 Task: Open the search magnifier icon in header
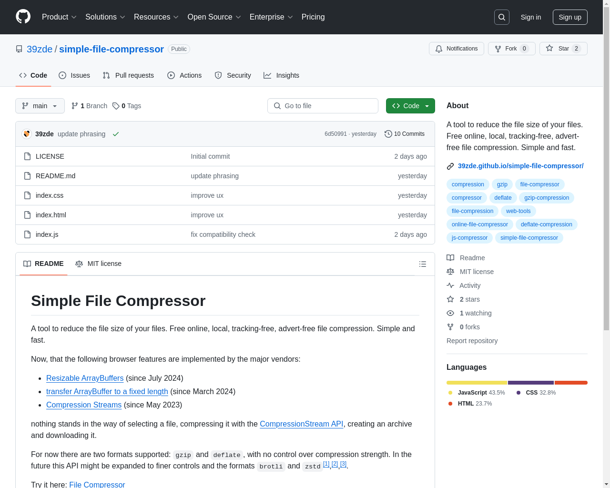click(x=502, y=17)
